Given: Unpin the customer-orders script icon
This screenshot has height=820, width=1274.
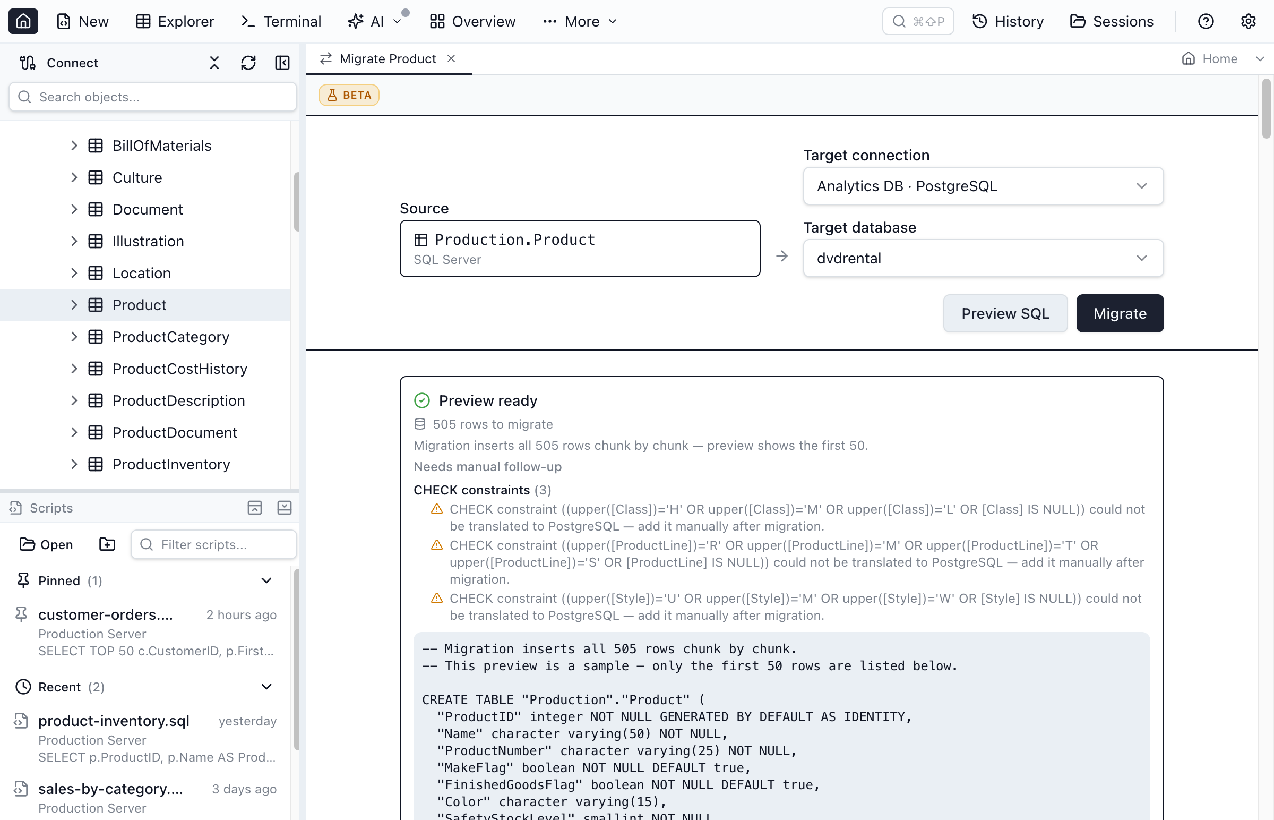Looking at the screenshot, I should point(21,614).
